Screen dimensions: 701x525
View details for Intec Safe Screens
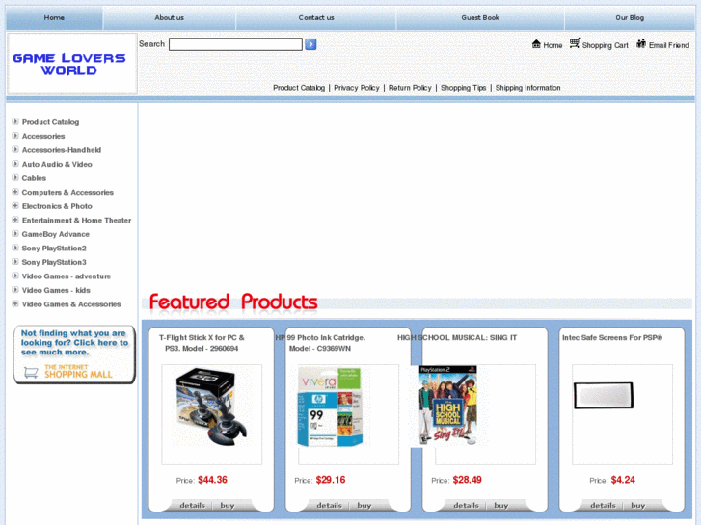[603, 506]
